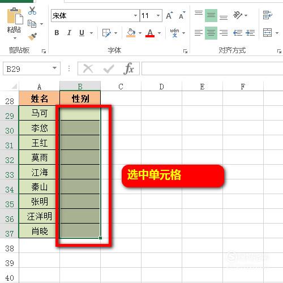This screenshot has height=283, width=283.
Task: Click the Increase Indent icon
Action: pyautogui.click(x=250, y=33)
